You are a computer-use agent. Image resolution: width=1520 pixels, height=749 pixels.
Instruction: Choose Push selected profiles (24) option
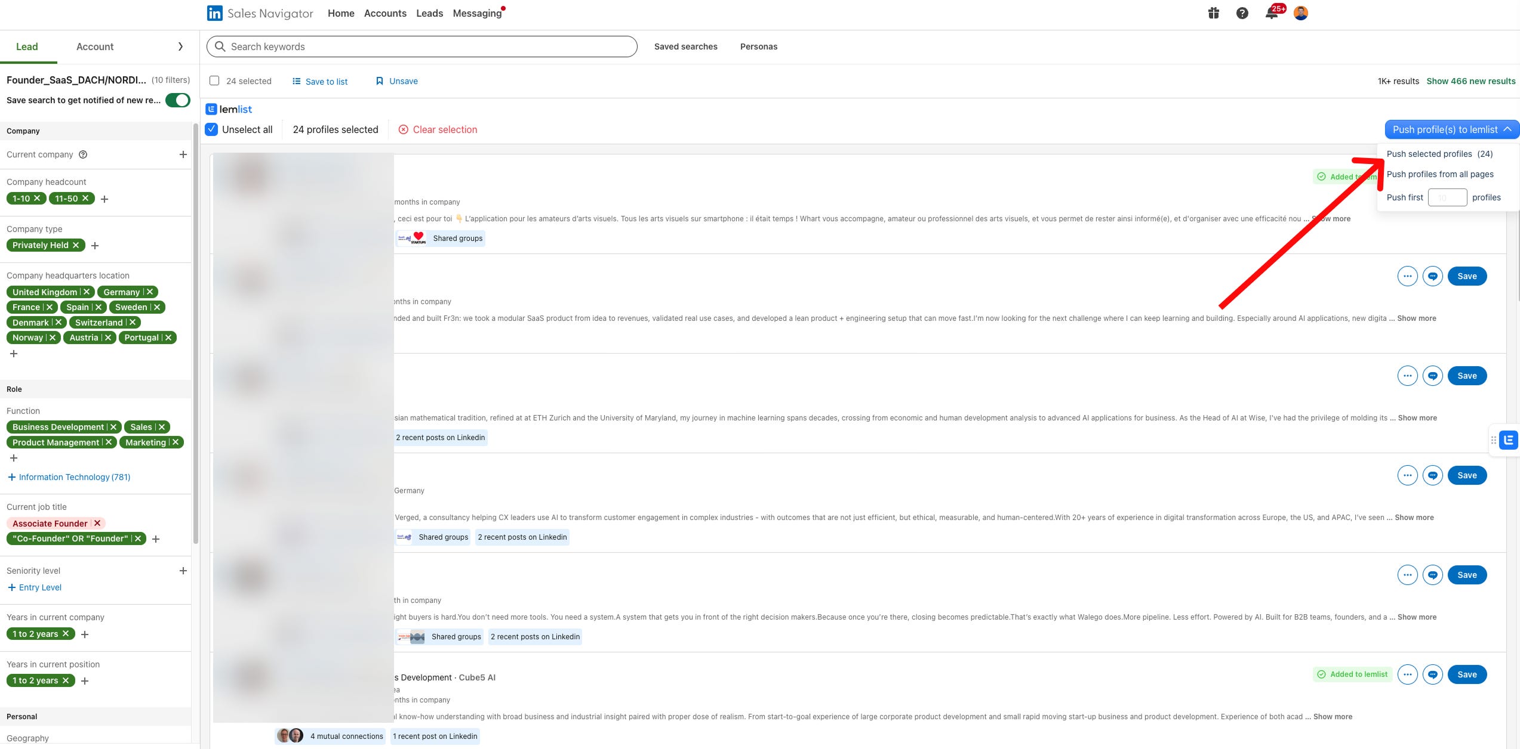[1439, 154]
